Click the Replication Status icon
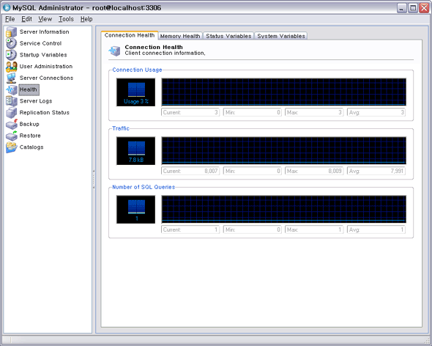This screenshot has width=432, height=346. tap(11, 113)
